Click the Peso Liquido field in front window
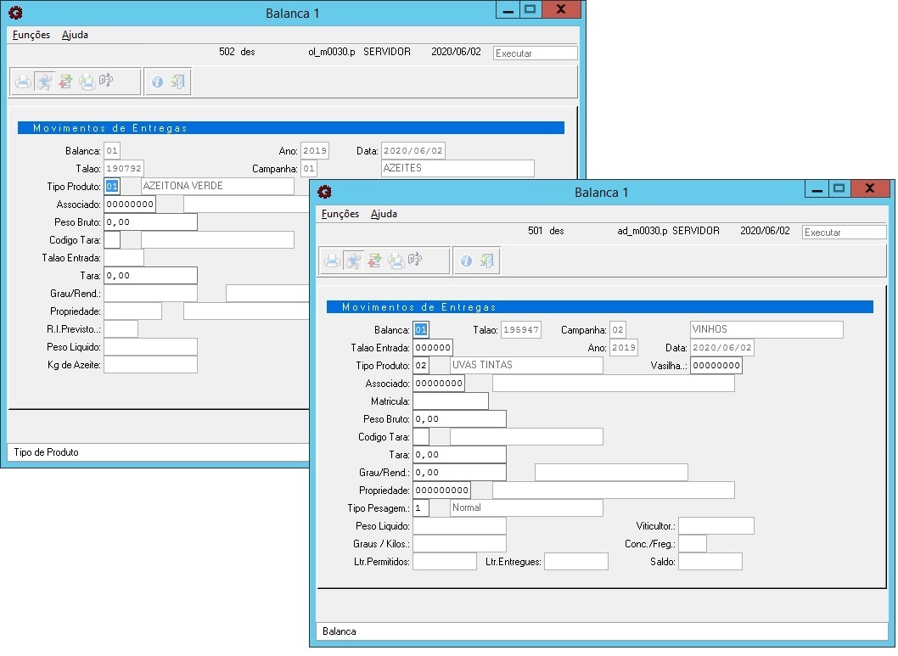 click(x=459, y=526)
